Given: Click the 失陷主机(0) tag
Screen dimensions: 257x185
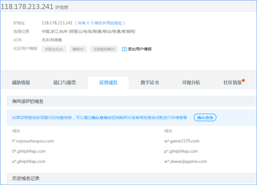Looking at the screenshot, I should [54, 49].
